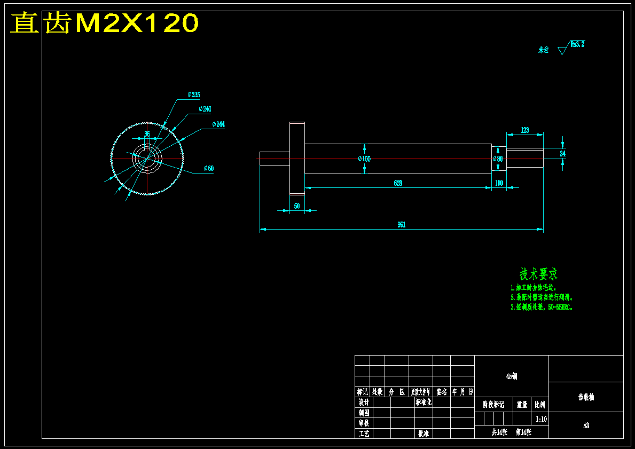Click the '签名' column header
Screen dimensions: 635x449
click(442, 392)
